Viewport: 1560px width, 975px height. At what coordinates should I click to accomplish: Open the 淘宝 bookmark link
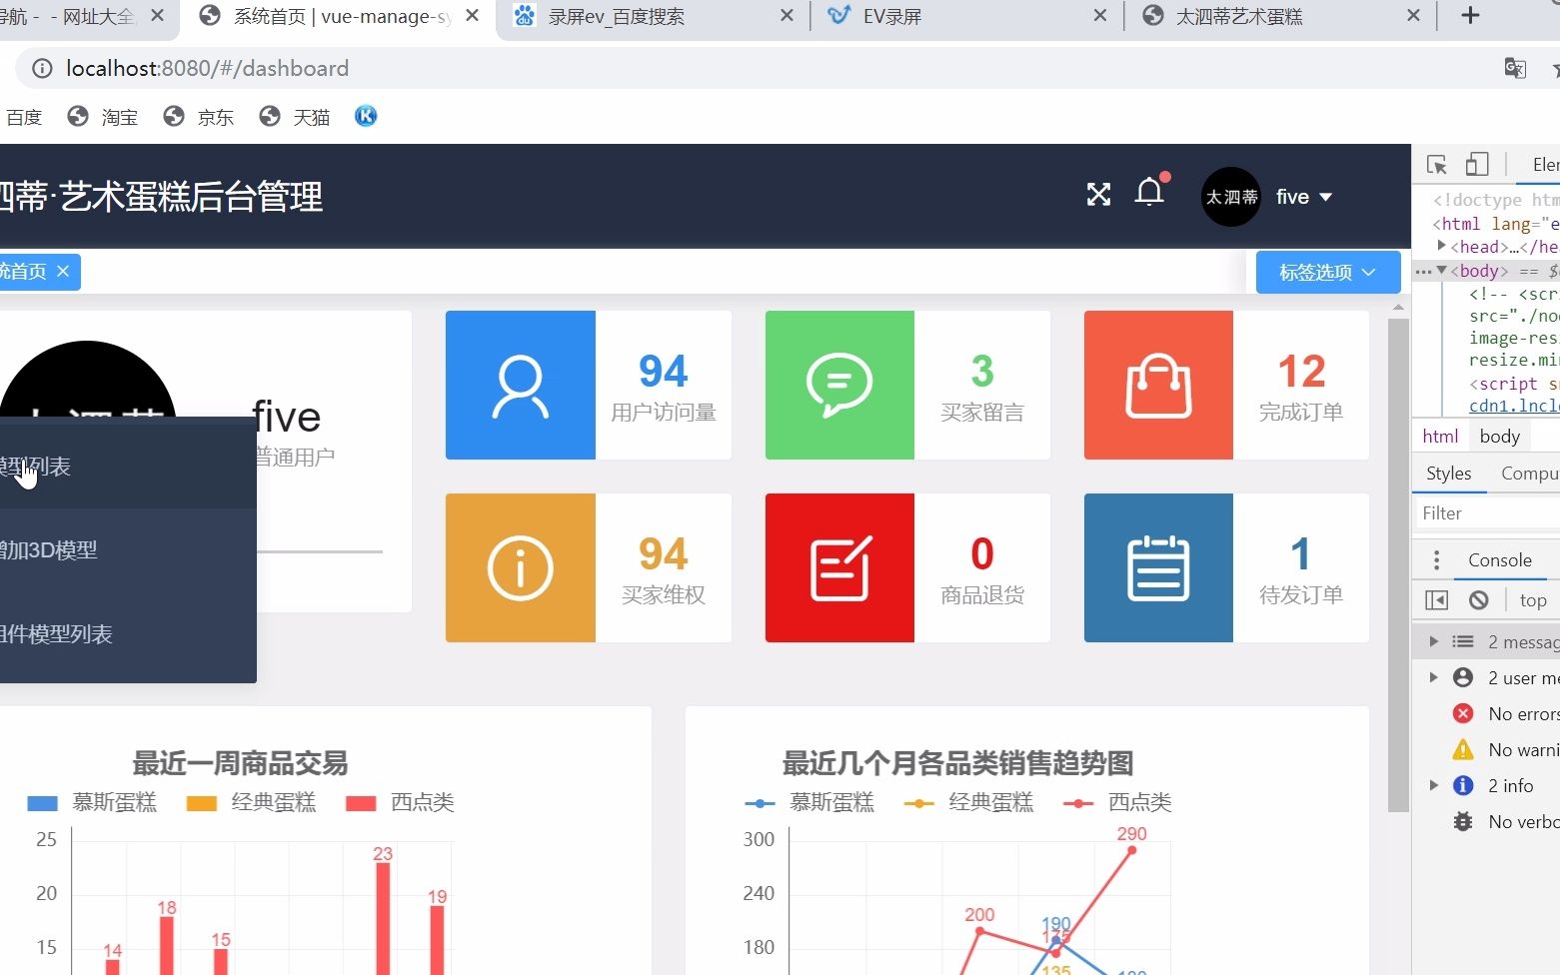coord(103,116)
